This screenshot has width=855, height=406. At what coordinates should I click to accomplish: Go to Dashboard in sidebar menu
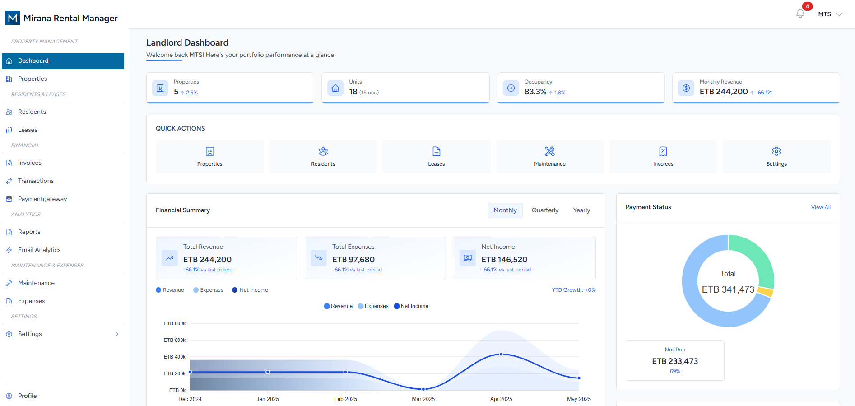tap(63, 61)
